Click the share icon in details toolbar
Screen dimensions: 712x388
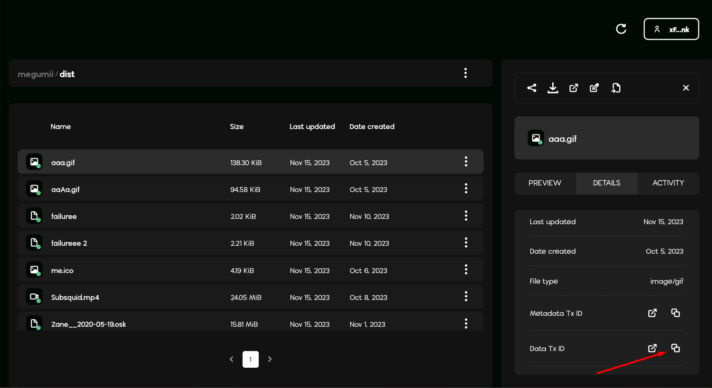532,88
